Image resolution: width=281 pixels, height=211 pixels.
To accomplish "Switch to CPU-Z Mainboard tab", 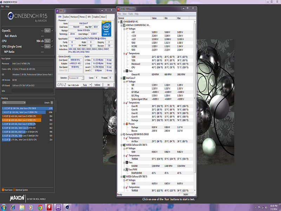I will tap(74, 17).
